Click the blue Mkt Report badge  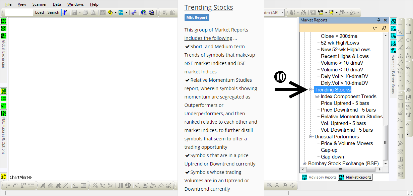coord(197,17)
